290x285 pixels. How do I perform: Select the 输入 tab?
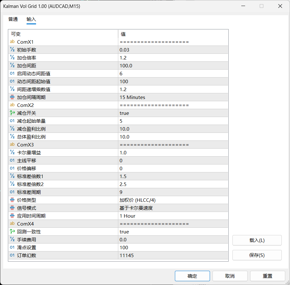[31, 19]
